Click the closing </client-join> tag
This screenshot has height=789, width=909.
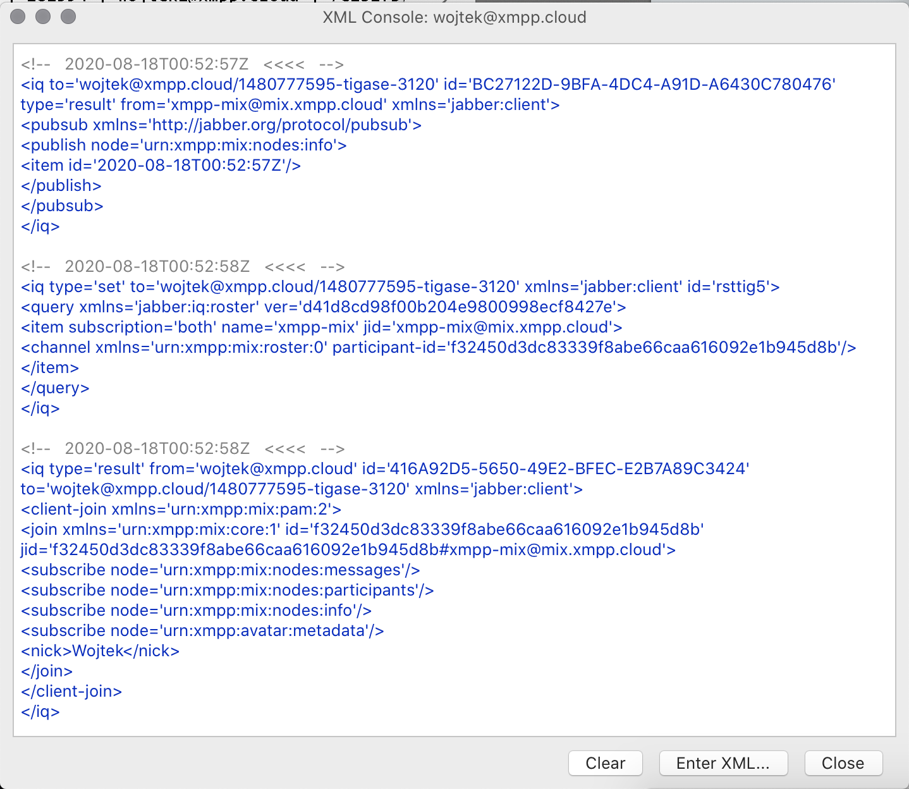click(x=71, y=692)
